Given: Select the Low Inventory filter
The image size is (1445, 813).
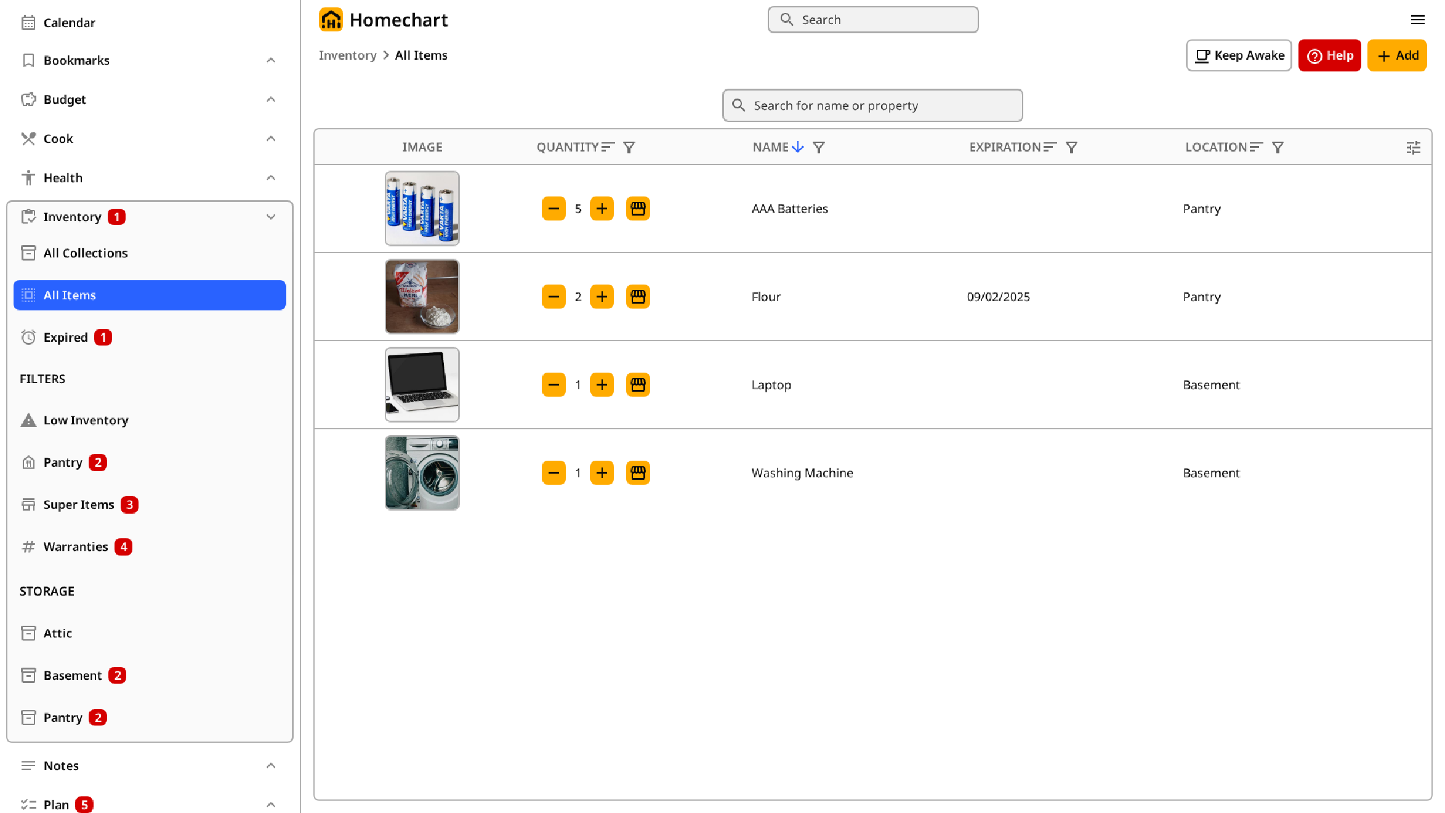Looking at the screenshot, I should 86,420.
